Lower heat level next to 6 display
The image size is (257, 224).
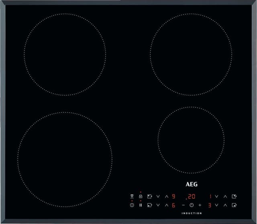pos(158,205)
